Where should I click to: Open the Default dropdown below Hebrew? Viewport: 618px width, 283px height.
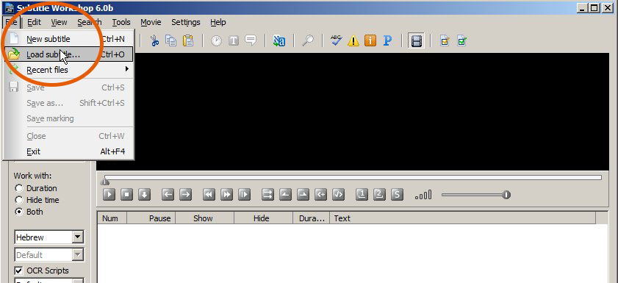coord(78,255)
